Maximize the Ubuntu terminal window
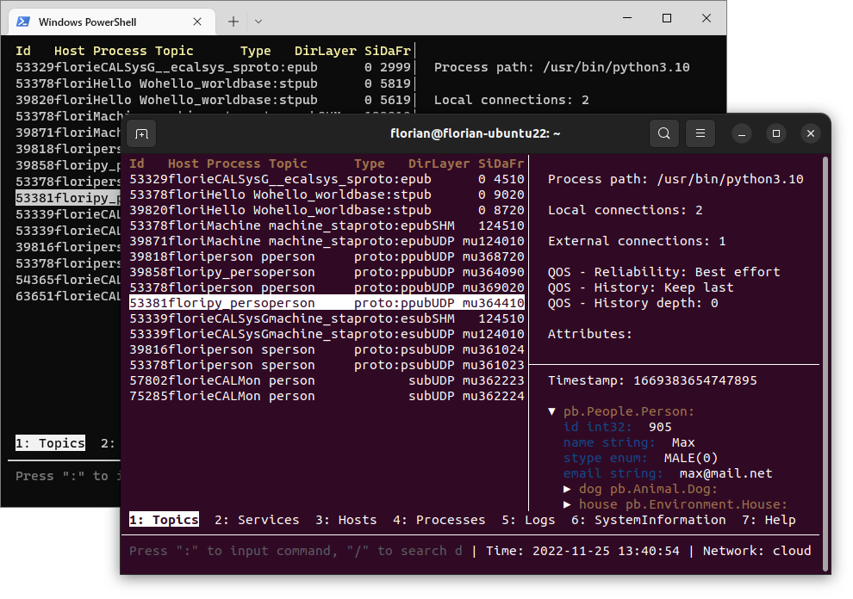The width and height of the screenshot is (853, 599). pos(776,133)
